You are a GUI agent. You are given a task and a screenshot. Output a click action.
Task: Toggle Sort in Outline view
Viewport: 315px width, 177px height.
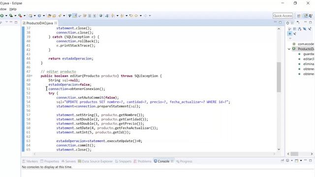[x=300, y=29]
